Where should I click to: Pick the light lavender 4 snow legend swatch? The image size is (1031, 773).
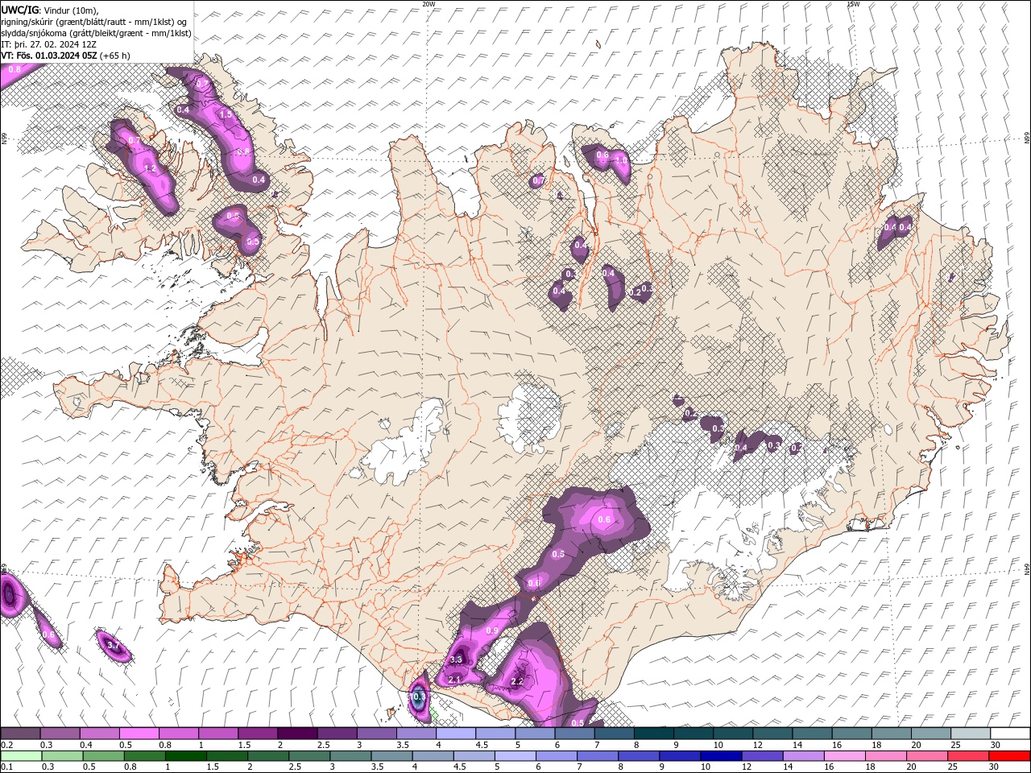point(456,734)
